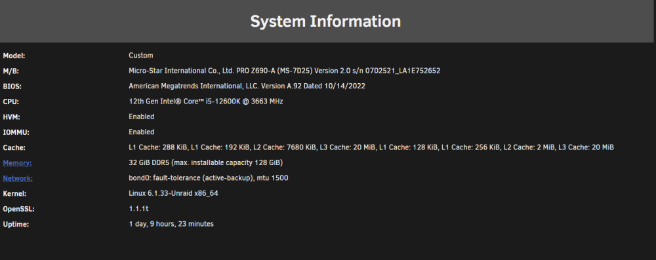Click the 'OpenSSL:' label
The height and width of the screenshot is (260, 656).
coord(18,209)
